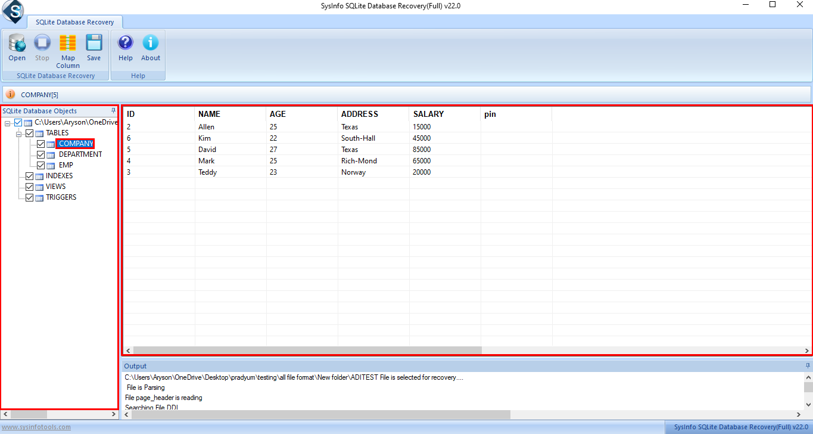Click the data grid horizontal scrollbar

click(x=307, y=350)
